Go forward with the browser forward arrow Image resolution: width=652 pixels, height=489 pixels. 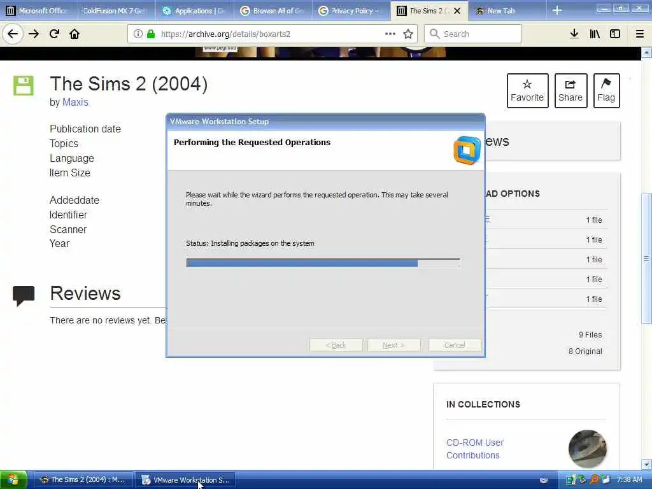click(34, 34)
